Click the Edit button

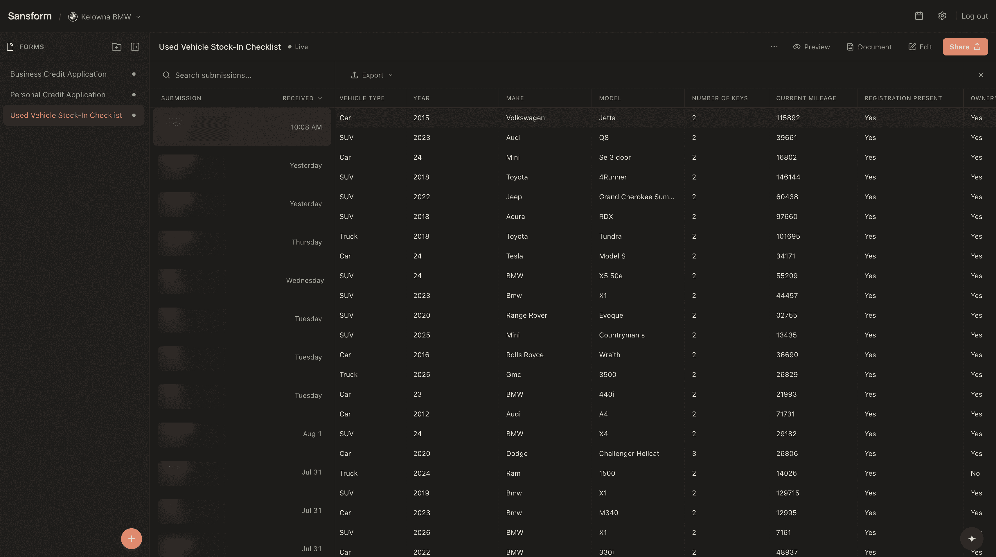point(920,47)
